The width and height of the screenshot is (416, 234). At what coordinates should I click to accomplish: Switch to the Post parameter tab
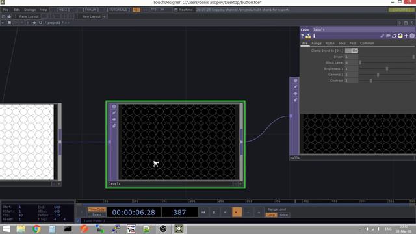pos(352,43)
